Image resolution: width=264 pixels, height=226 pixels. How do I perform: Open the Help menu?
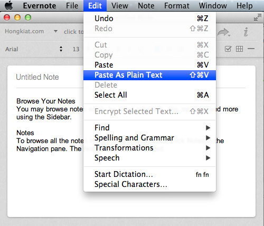(x=244, y=6)
